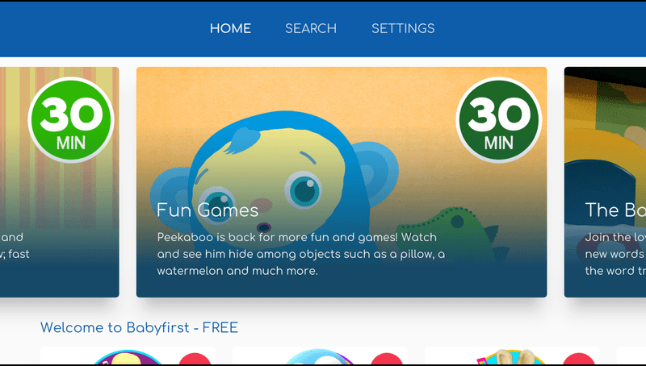Open the bunny ears show thumbnail
Viewport: 646px width, 366px height.
511,357
